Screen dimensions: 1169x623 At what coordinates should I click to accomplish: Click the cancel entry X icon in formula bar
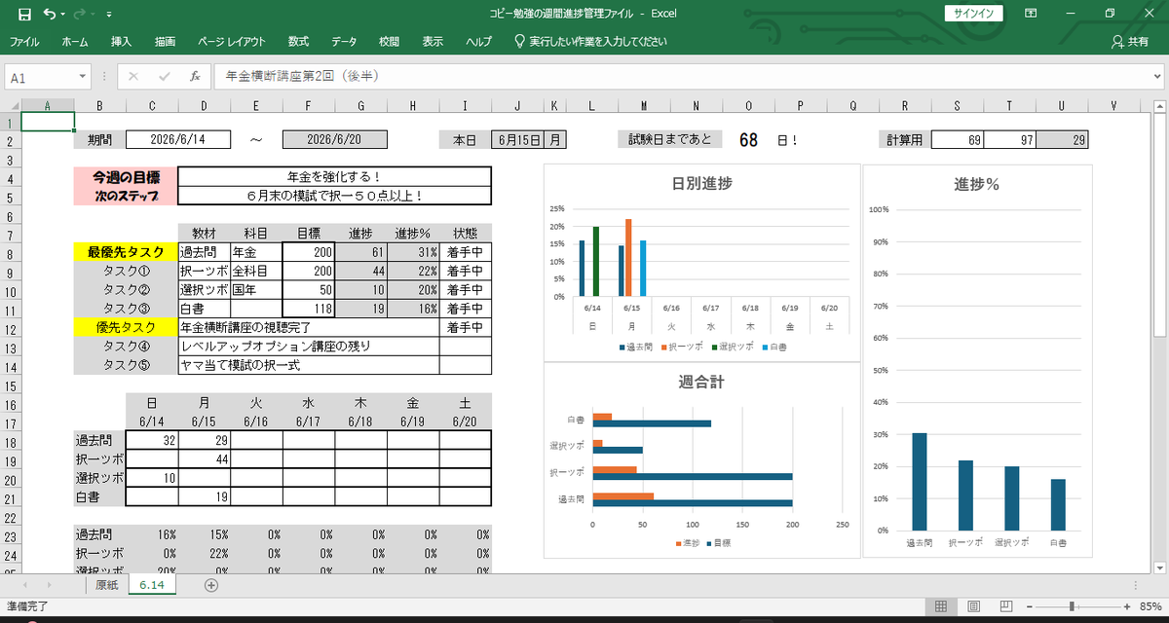(133, 76)
